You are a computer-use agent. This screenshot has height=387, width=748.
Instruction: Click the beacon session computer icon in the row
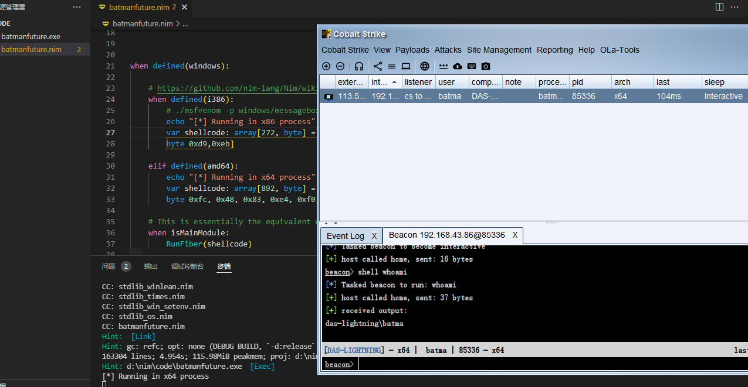click(329, 97)
